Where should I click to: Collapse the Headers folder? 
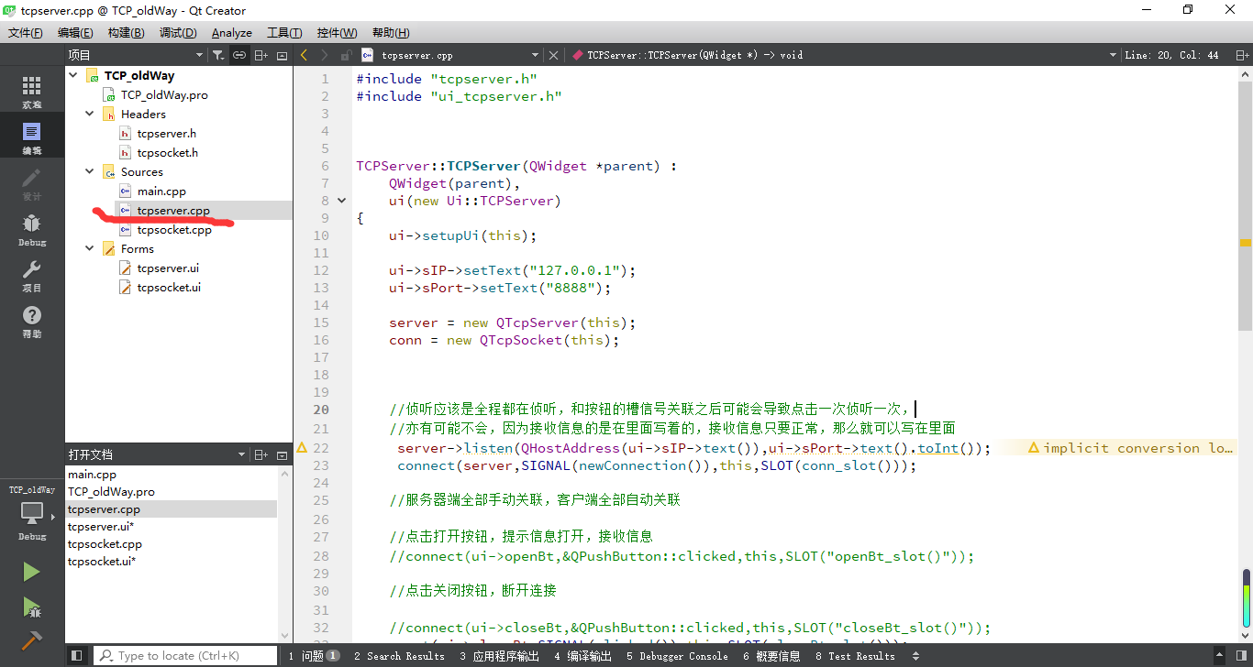tap(90, 114)
